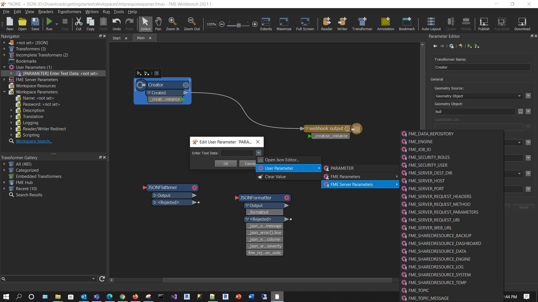The height and width of the screenshot is (302, 538).
Task: Open Visual Studio from the taskbar
Action: [174, 297]
